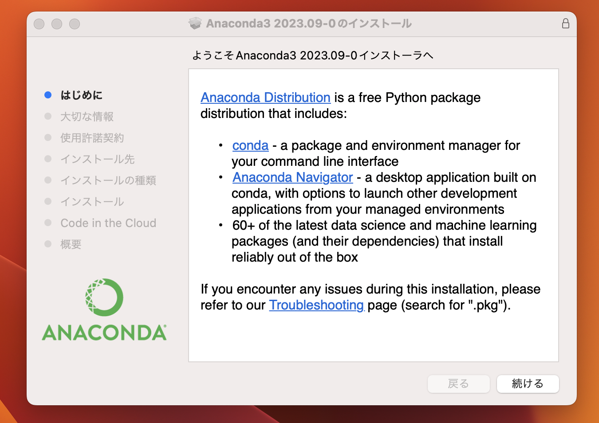Click the bullet beside 使用許諾契約
The image size is (599, 423).
coord(47,137)
